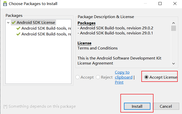
Task: Maximize the Choose Packages to Install window
Action: [x=160, y=4]
